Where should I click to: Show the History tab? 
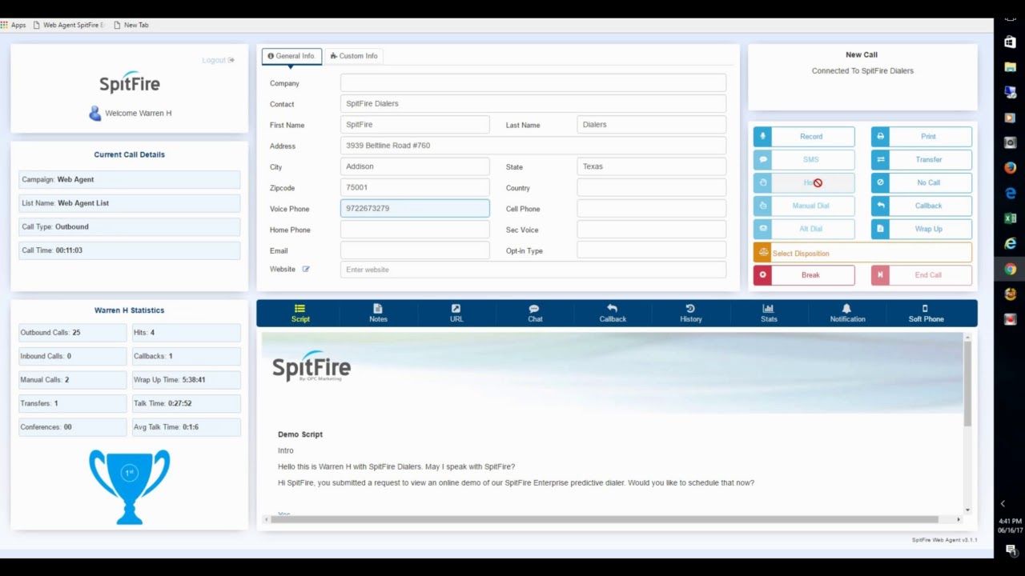coord(691,314)
